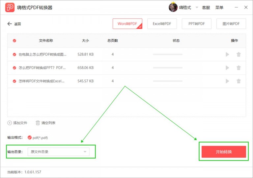Uncheck the 怎么把PDF转换成PPT file
The width and height of the screenshot is (253, 178).
14,68
